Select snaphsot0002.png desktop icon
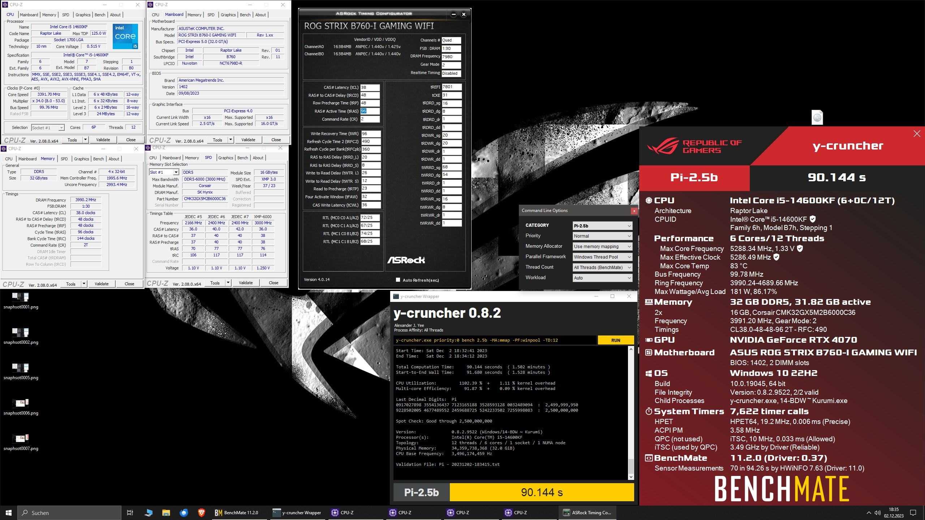Screen dimensions: 925x520 21,336
